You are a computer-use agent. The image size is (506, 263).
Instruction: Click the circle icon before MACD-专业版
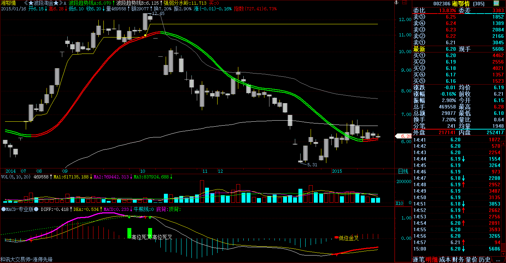3,209
